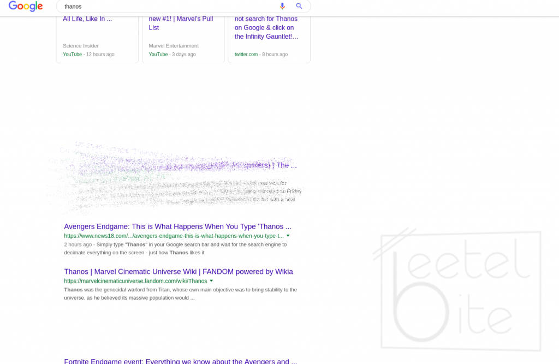Open 'Avengers Endgame: This is What Happens' result
The image size is (559, 364).
(177, 226)
